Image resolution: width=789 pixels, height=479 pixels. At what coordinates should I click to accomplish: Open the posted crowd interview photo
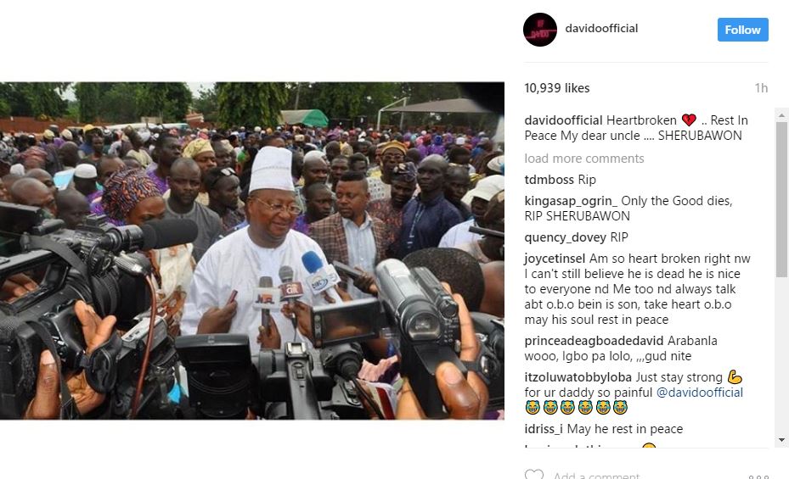[x=252, y=251]
